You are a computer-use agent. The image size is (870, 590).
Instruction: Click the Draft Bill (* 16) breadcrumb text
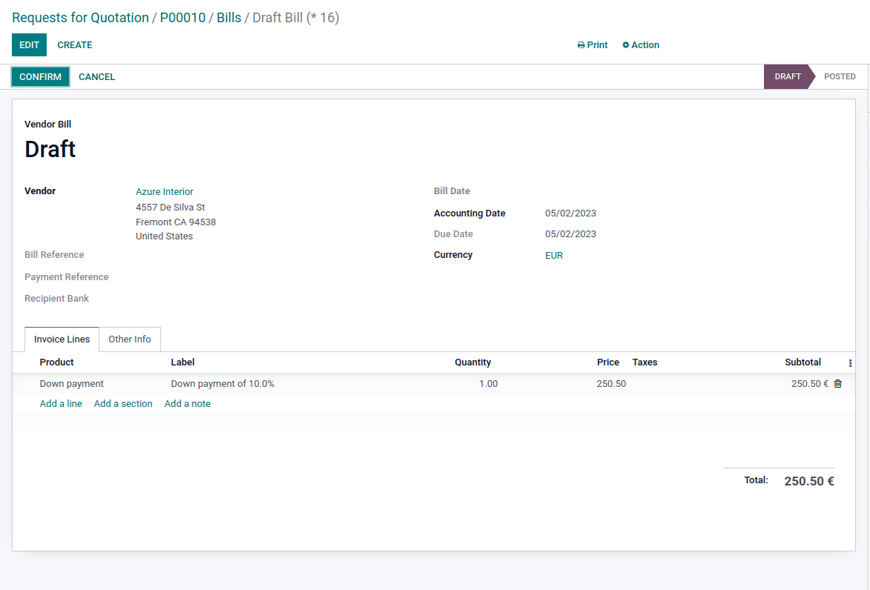click(296, 18)
